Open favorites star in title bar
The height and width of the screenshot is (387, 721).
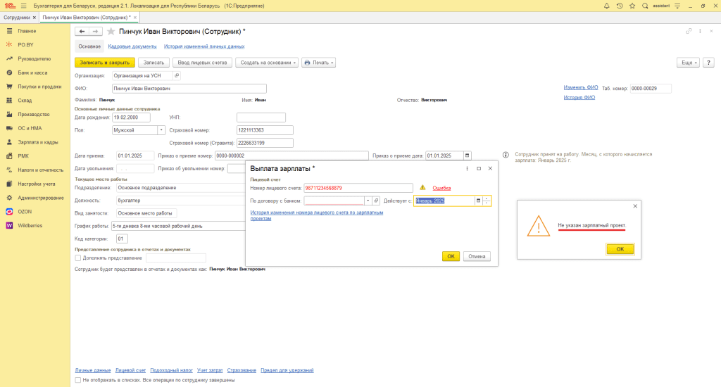coord(632,6)
